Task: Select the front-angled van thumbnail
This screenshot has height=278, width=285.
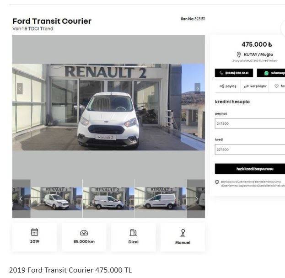Action: click(x=57, y=198)
